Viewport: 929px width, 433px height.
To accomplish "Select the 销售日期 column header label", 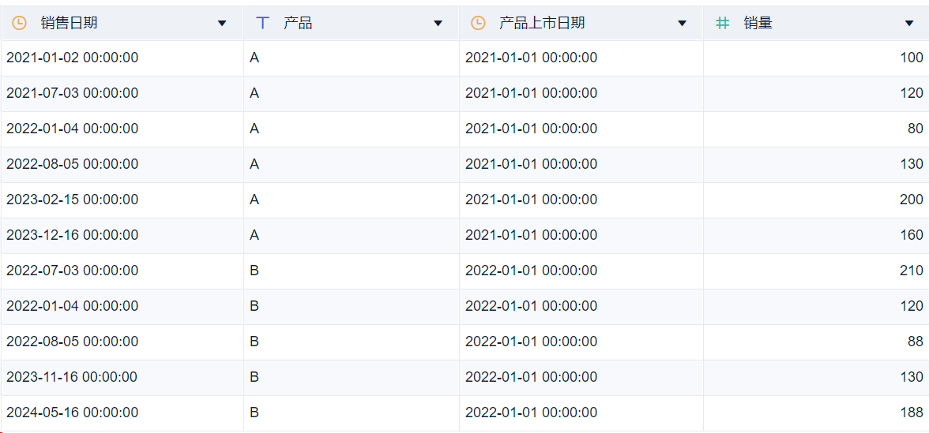I will [x=70, y=24].
